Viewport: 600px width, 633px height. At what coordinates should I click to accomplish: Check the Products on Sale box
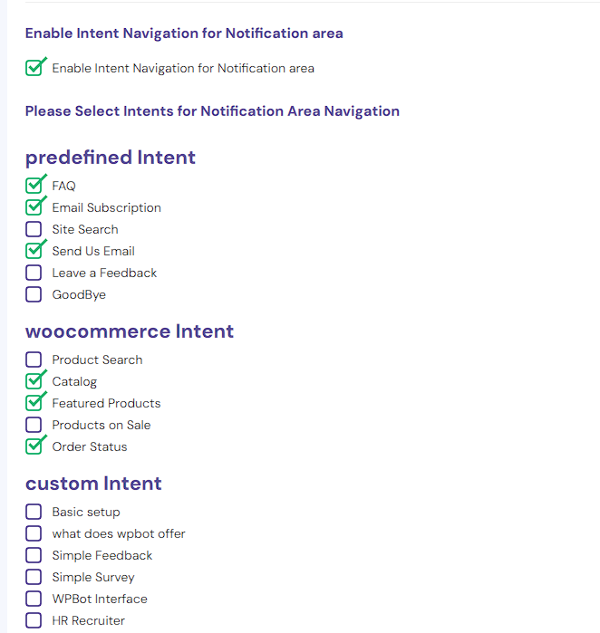tap(34, 425)
